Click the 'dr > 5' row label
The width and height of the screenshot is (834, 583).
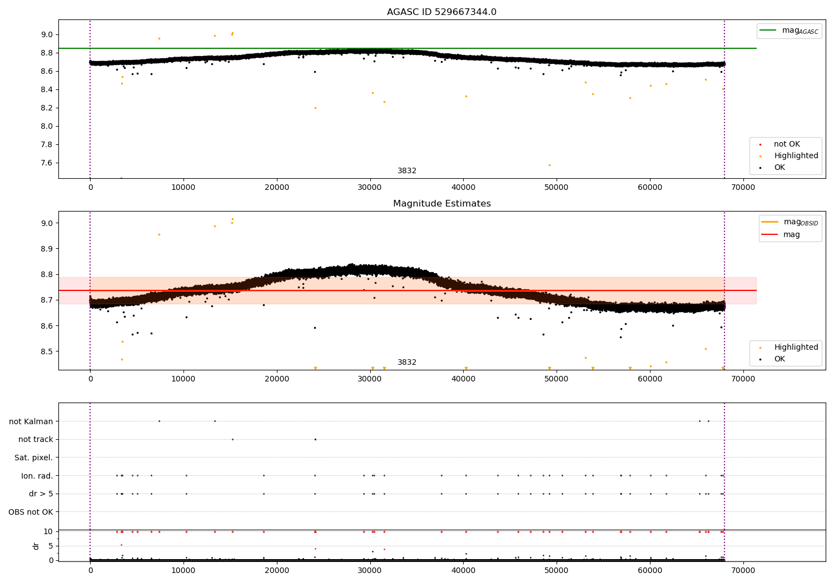pos(41,494)
